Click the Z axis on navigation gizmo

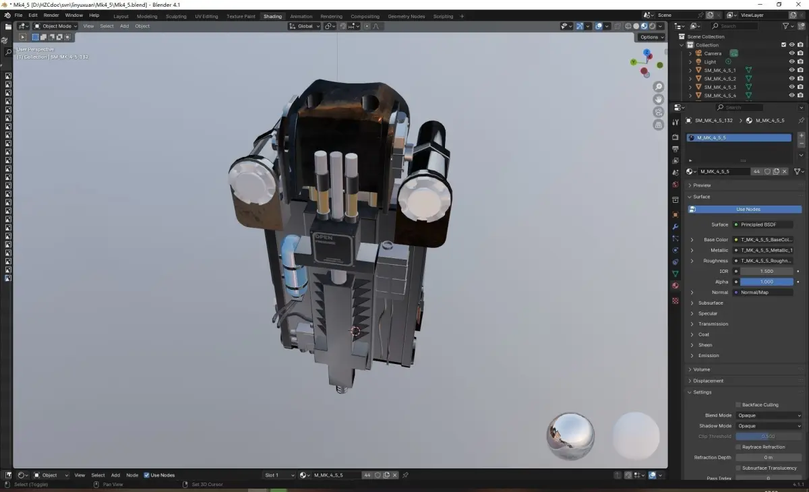pyautogui.click(x=647, y=52)
